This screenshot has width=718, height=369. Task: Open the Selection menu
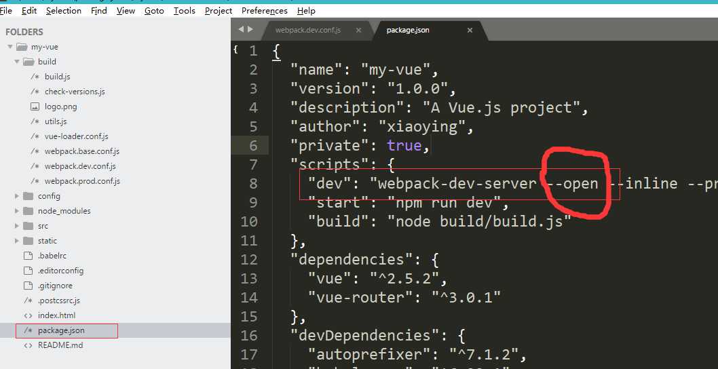coord(64,11)
